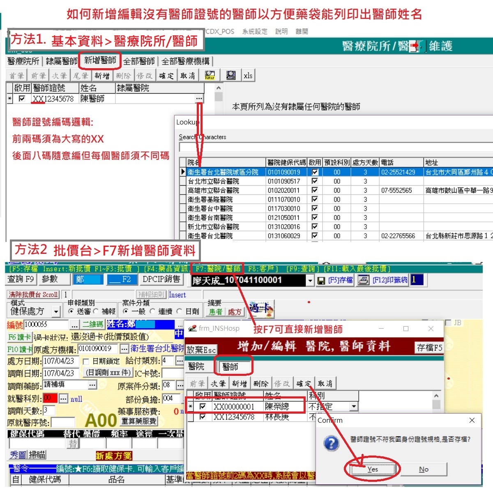
Task: Click Search Characters input in Lookup
Action: point(336,147)
